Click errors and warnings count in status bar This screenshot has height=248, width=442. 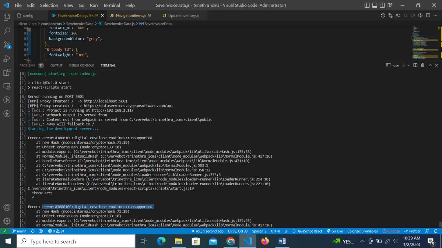tap(56, 231)
